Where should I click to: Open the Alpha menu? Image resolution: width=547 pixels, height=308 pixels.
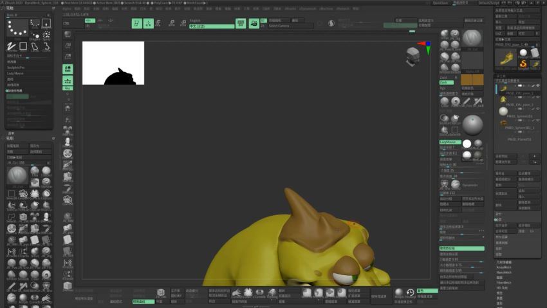67,9
